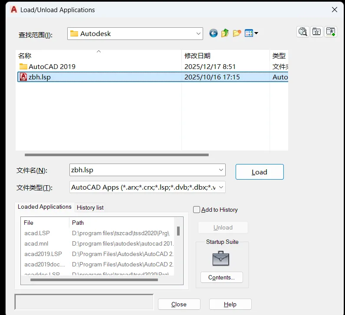Click the Close button
The height and width of the screenshot is (315, 345).
(179, 304)
